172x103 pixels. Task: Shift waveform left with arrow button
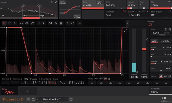tap(39, 23)
